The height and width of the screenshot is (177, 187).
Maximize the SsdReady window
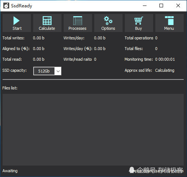[161, 6]
